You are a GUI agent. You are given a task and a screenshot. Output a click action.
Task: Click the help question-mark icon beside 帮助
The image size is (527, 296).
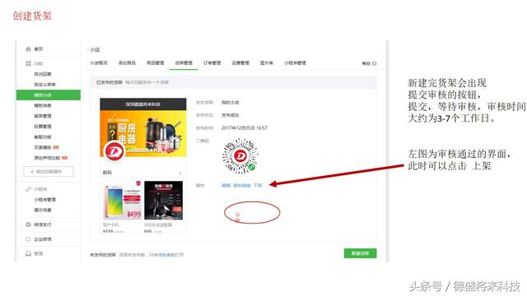tap(375, 63)
